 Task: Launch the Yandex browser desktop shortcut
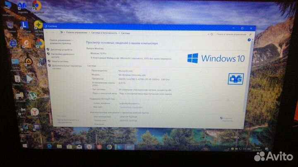[x=35, y=113]
